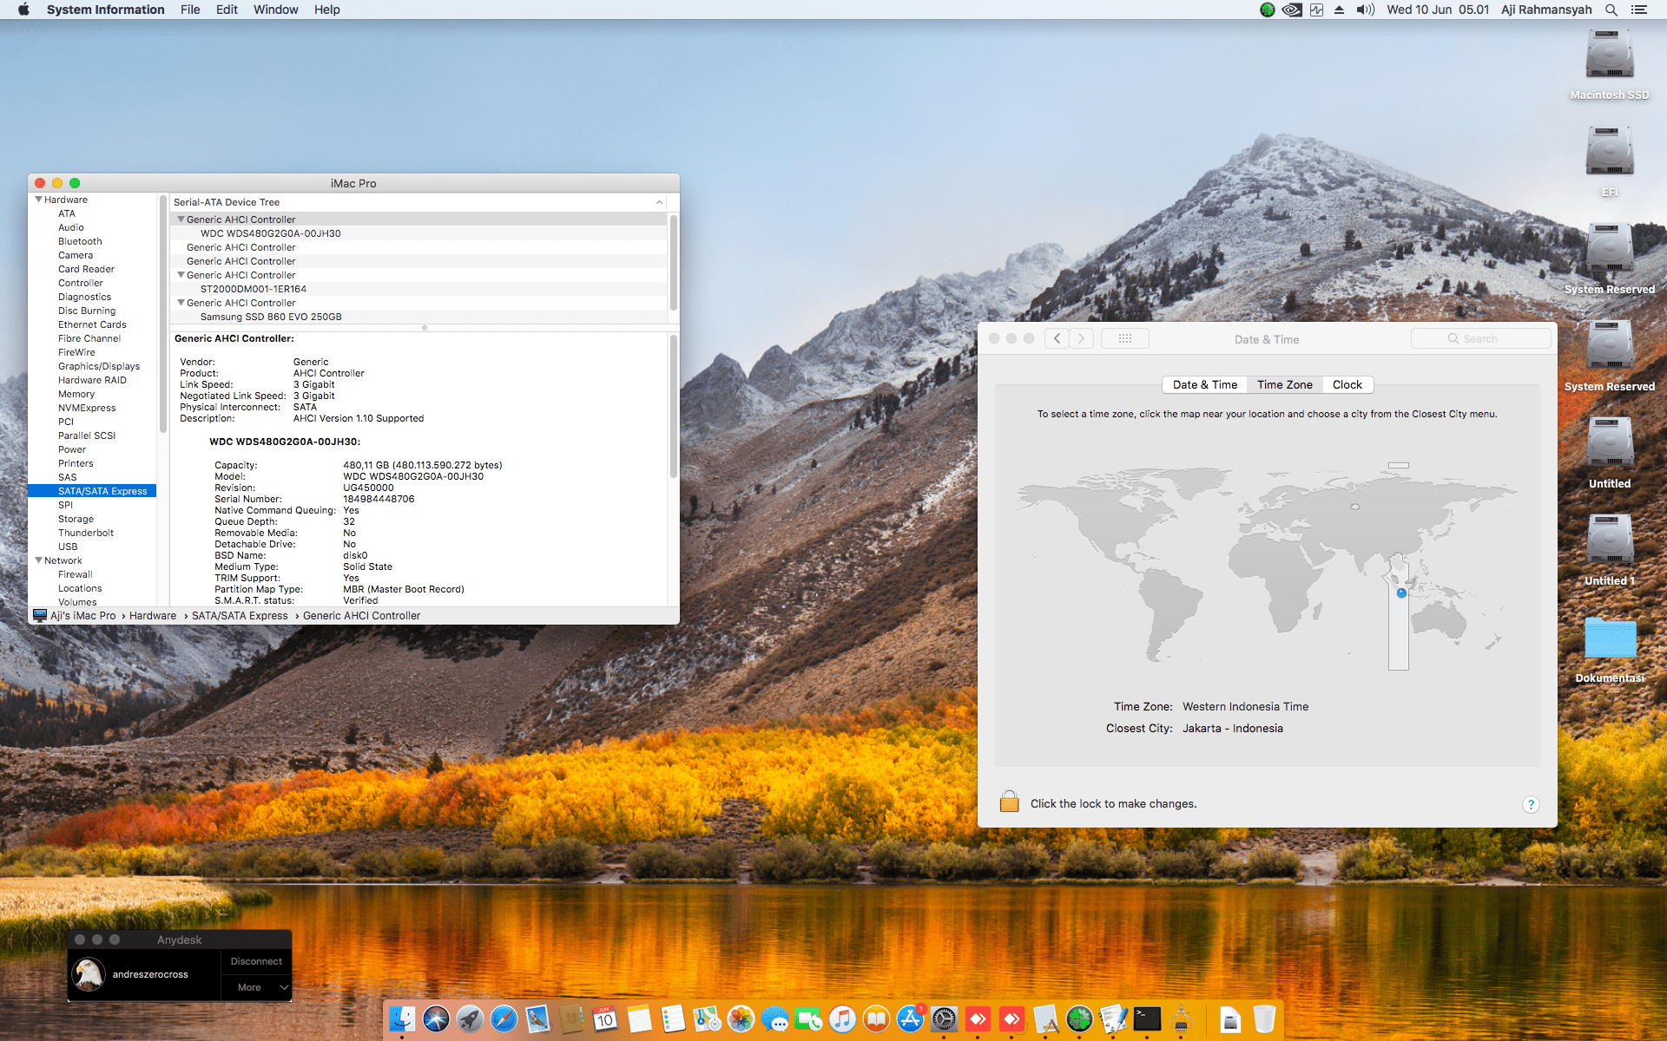Open Safari from the Dock
Screen dimensions: 1667x1041
(x=504, y=1018)
